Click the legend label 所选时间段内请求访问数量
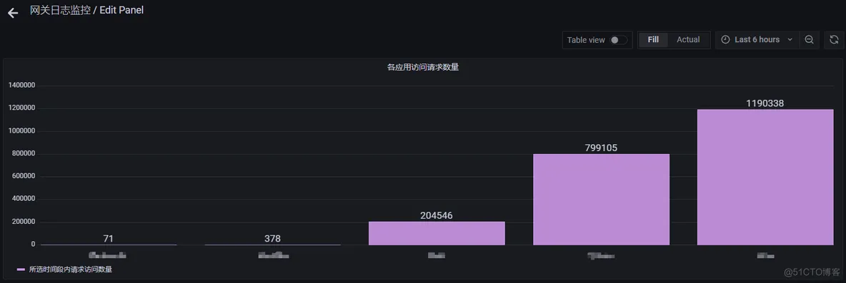The image size is (846, 283). click(x=71, y=269)
